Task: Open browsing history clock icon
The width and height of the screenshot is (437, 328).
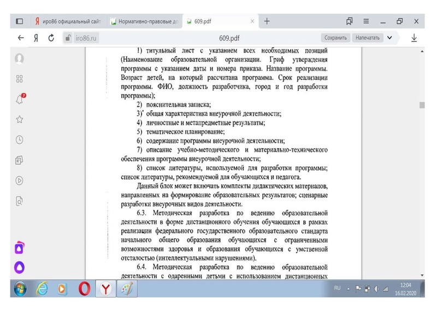Action: [x=19, y=138]
